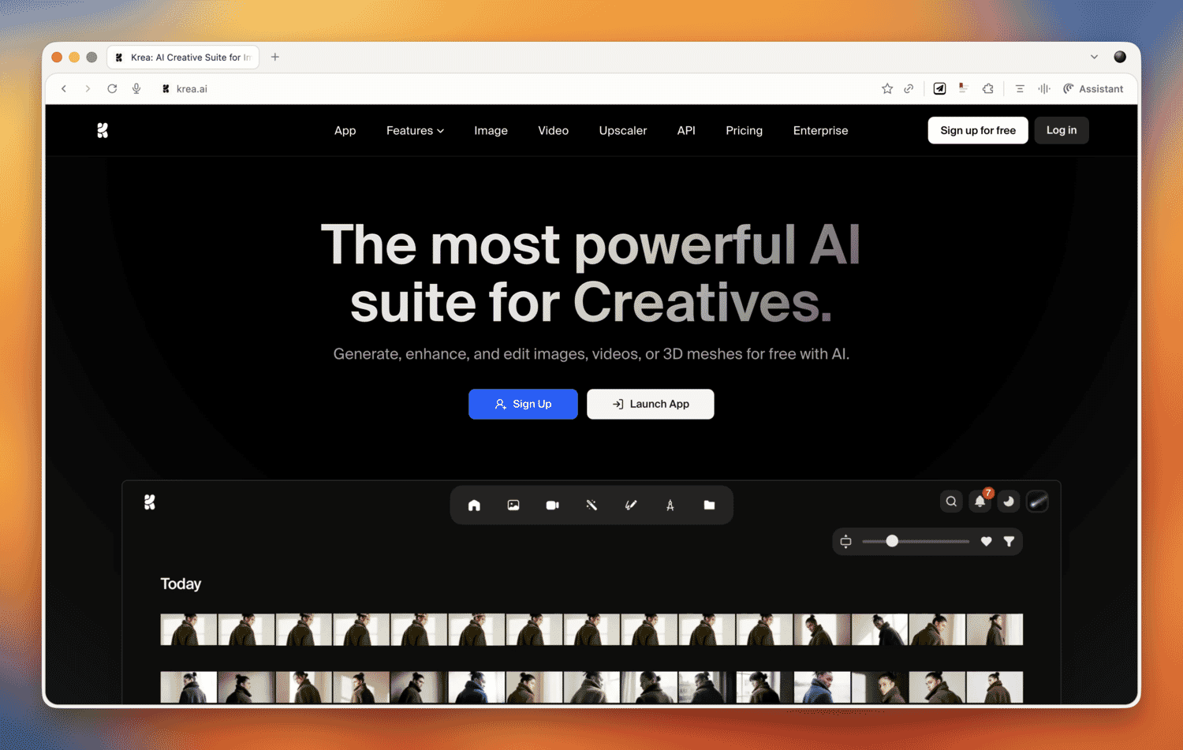The height and width of the screenshot is (750, 1183).
Task: Select the Home icon in the app toolbar
Action: 474,505
